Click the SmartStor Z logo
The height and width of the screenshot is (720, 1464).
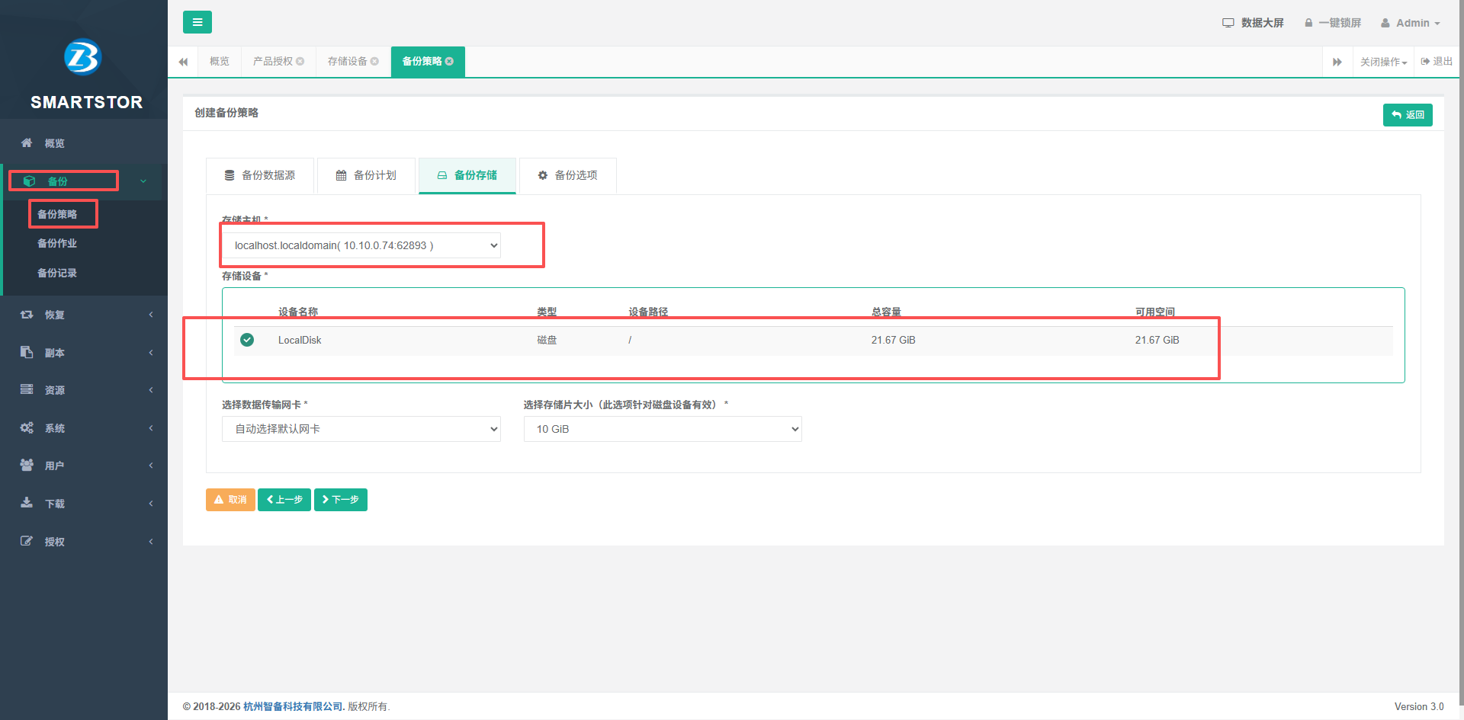click(83, 57)
